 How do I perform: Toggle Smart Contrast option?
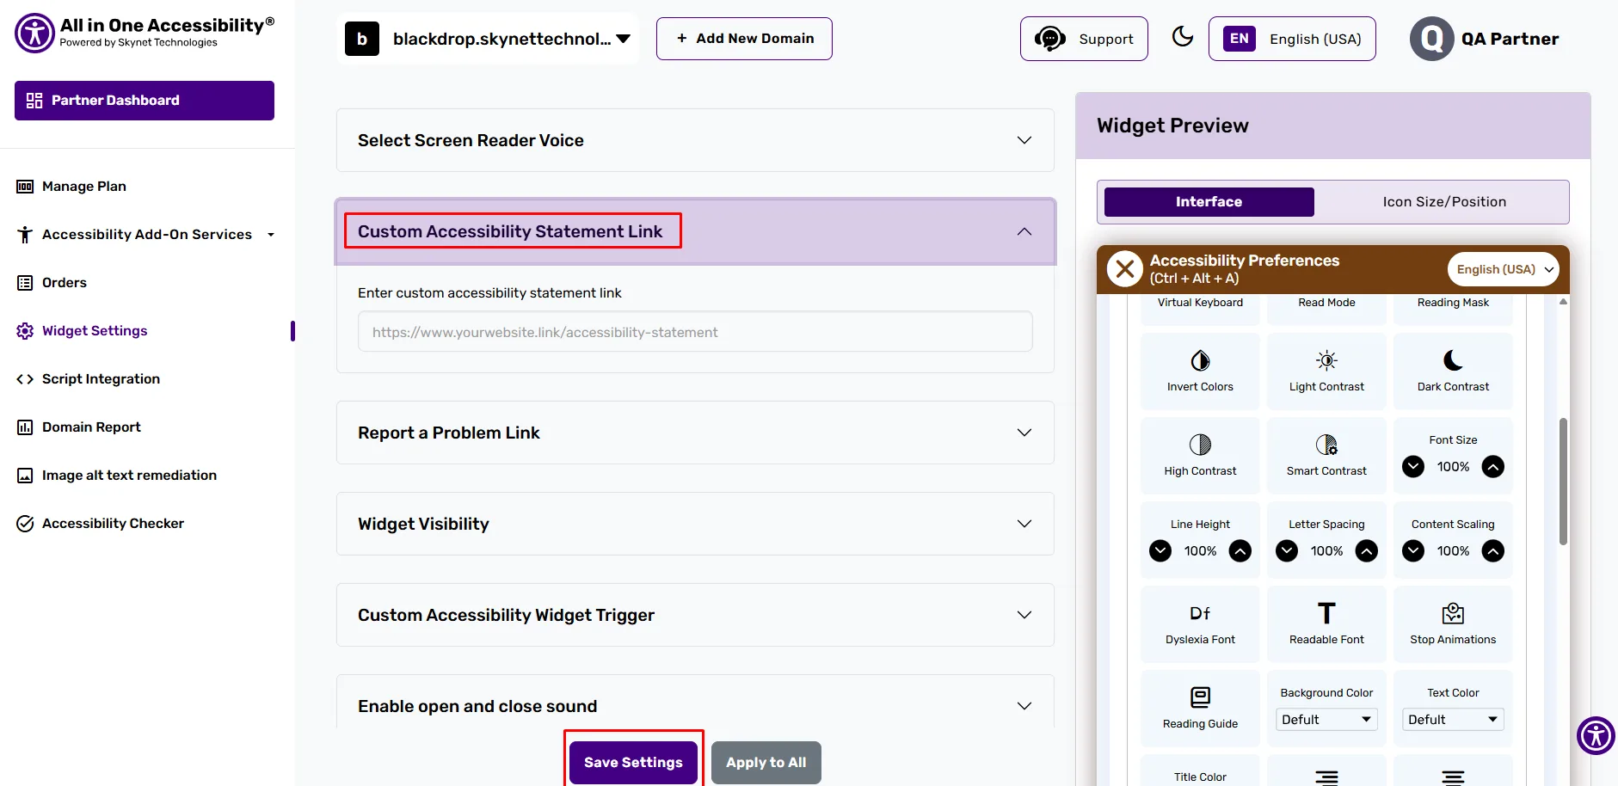(1326, 456)
